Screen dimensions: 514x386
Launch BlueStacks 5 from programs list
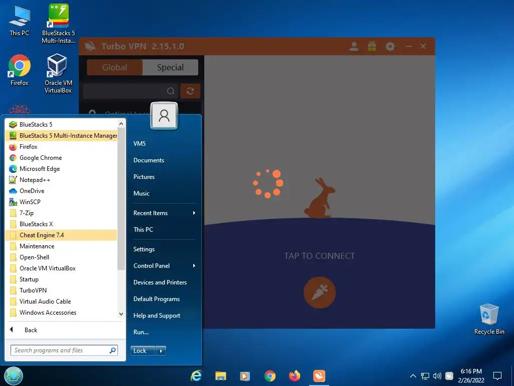click(x=61, y=125)
